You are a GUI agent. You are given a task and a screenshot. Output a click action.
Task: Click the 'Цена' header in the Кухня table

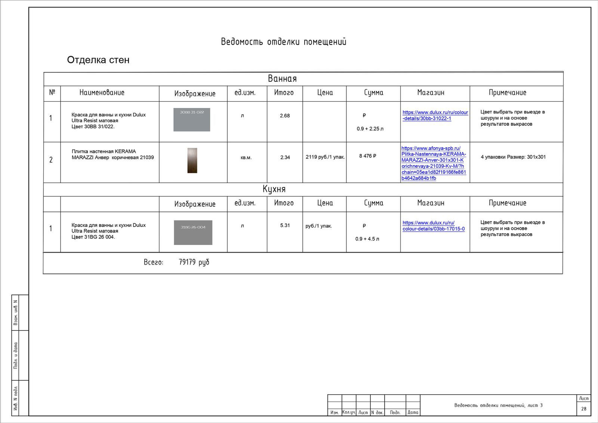click(x=325, y=203)
